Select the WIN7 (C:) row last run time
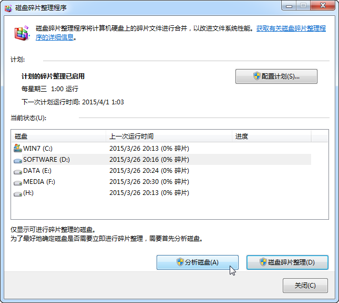 149,148
